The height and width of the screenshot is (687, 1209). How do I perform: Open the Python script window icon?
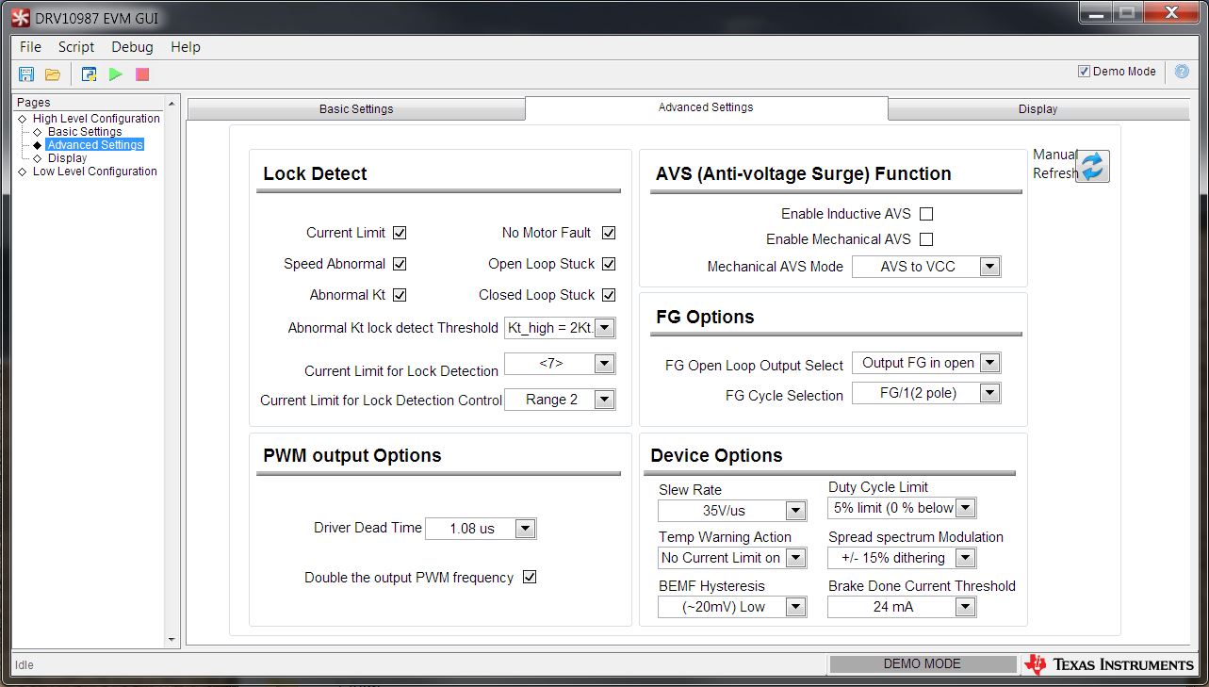(89, 74)
